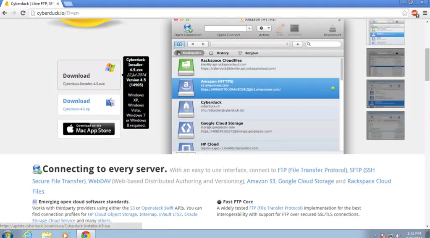
Task: Open the SFTP (SSH Secure File Transfer) link
Action: coord(203,175)
